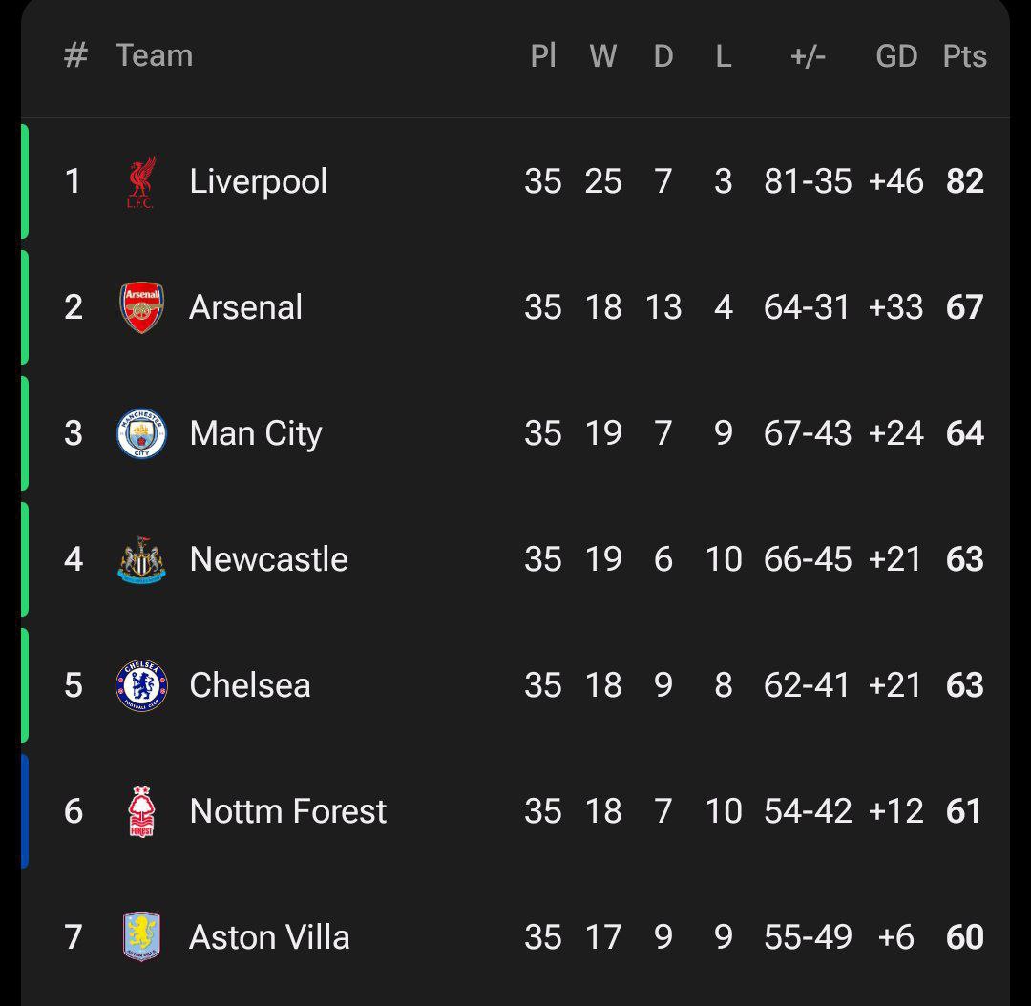Open the Arsenal team name link
1031x1006 pixels.
pos(245,307)
